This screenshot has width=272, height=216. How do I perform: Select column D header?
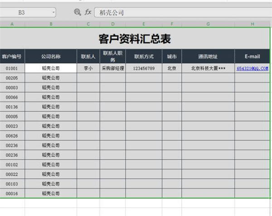click(x=113, y=24)
